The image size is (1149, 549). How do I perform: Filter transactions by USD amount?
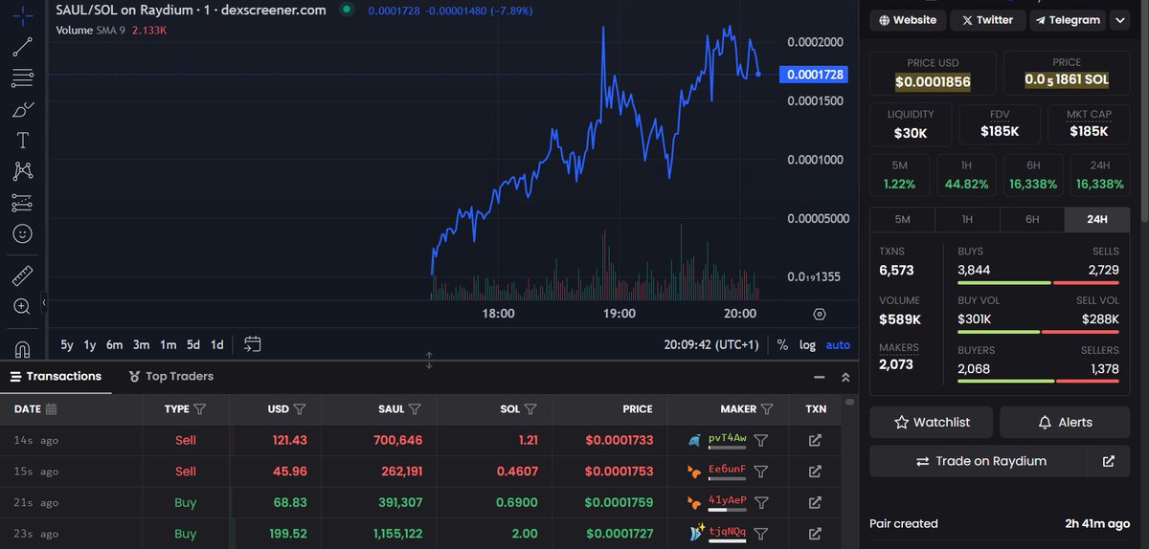tap(300, 408)
